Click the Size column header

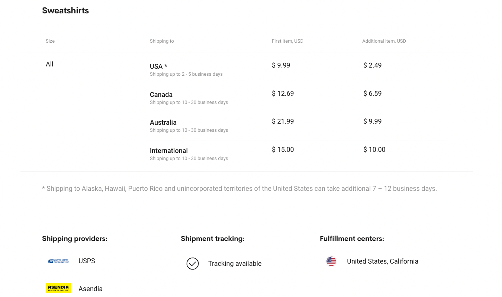pyautogui.click(x=50, y=41)
